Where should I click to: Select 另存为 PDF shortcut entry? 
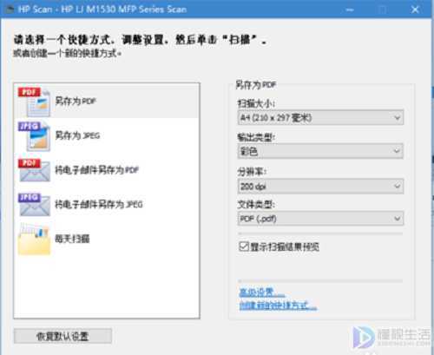[x=107, y=102]
